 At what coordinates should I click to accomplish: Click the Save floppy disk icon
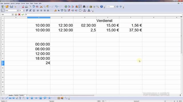(11, 7)
